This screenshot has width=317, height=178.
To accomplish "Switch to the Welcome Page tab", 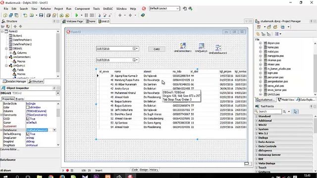I will tap(73, 21).
